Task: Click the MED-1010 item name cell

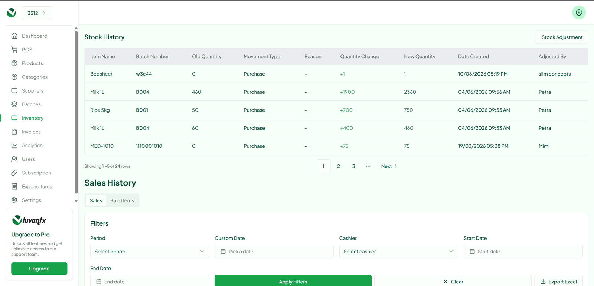Action: coord(102,146)
